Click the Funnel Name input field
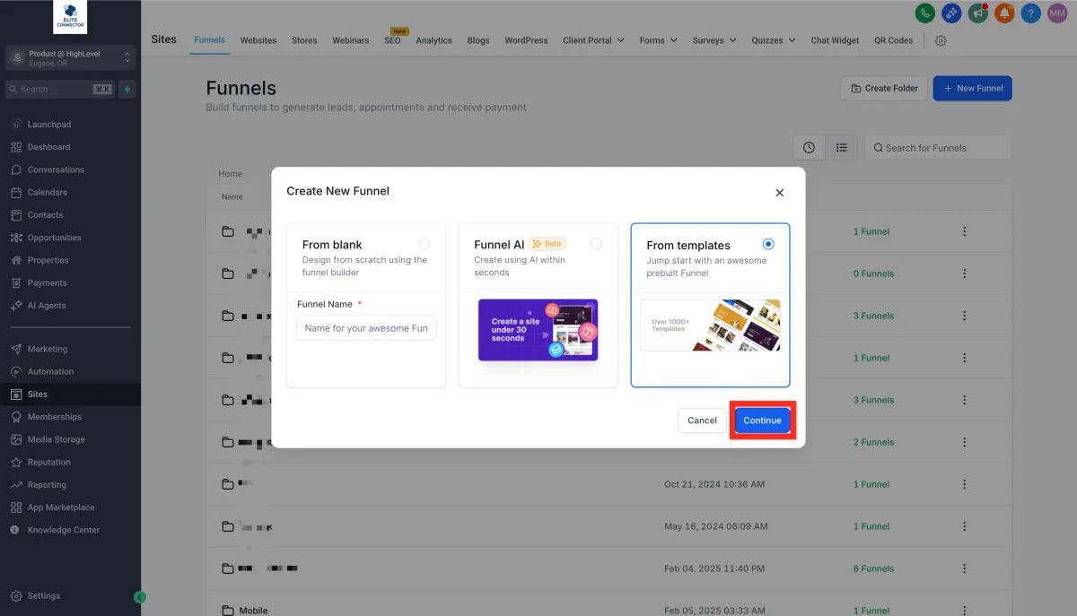 coord(366,328)
